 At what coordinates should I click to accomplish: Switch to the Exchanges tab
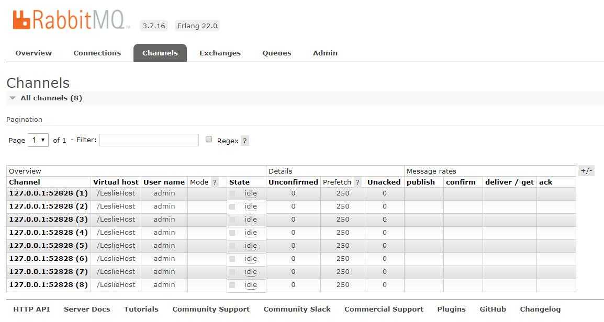220,53
